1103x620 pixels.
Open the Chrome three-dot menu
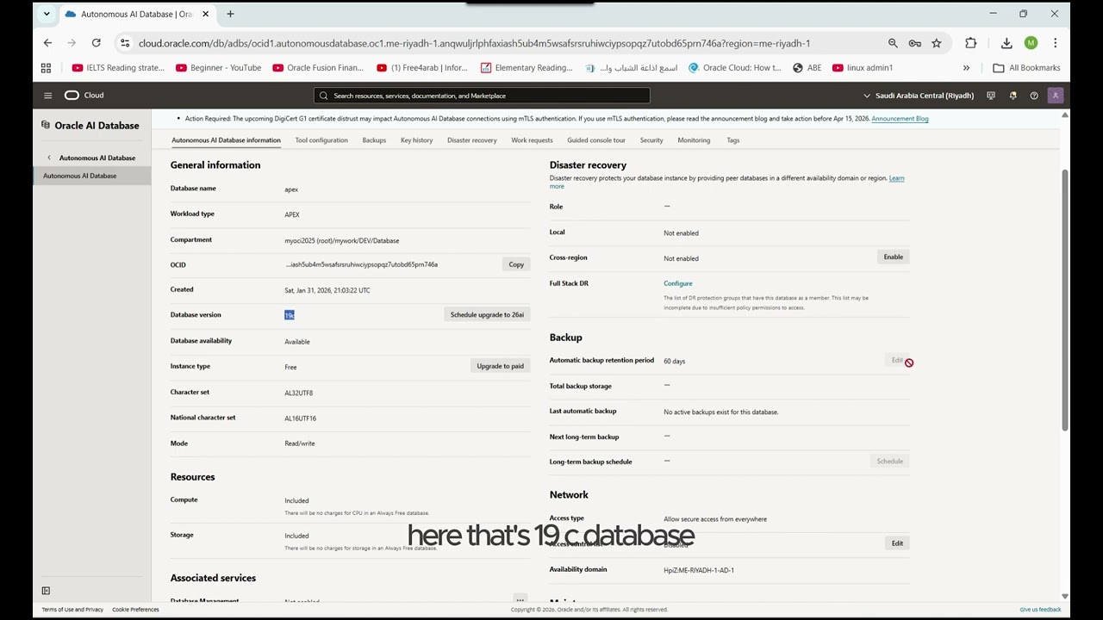1055,43
